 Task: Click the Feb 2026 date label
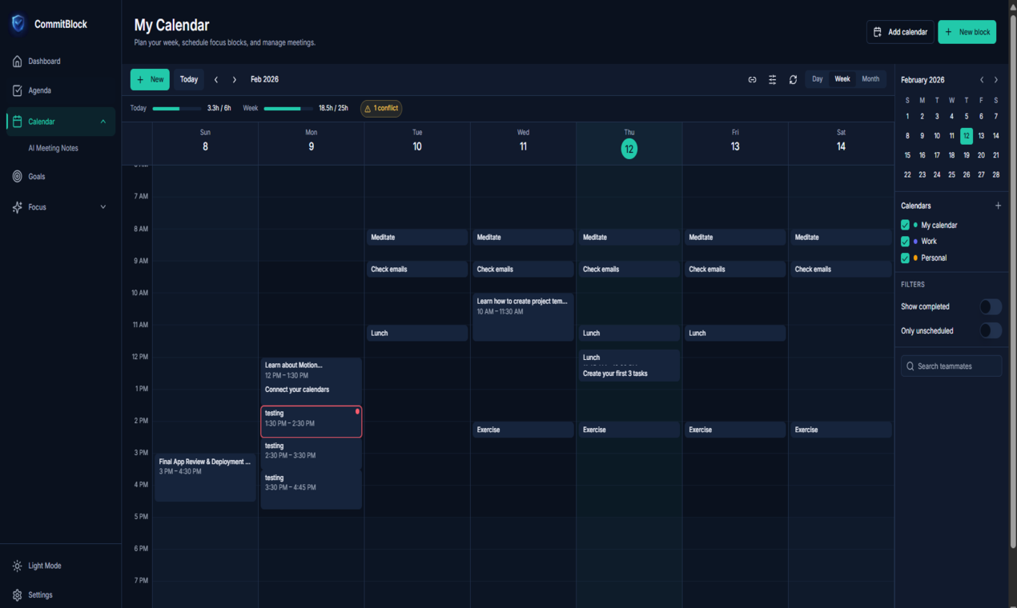pyautogui.click(x=264, y=79)
